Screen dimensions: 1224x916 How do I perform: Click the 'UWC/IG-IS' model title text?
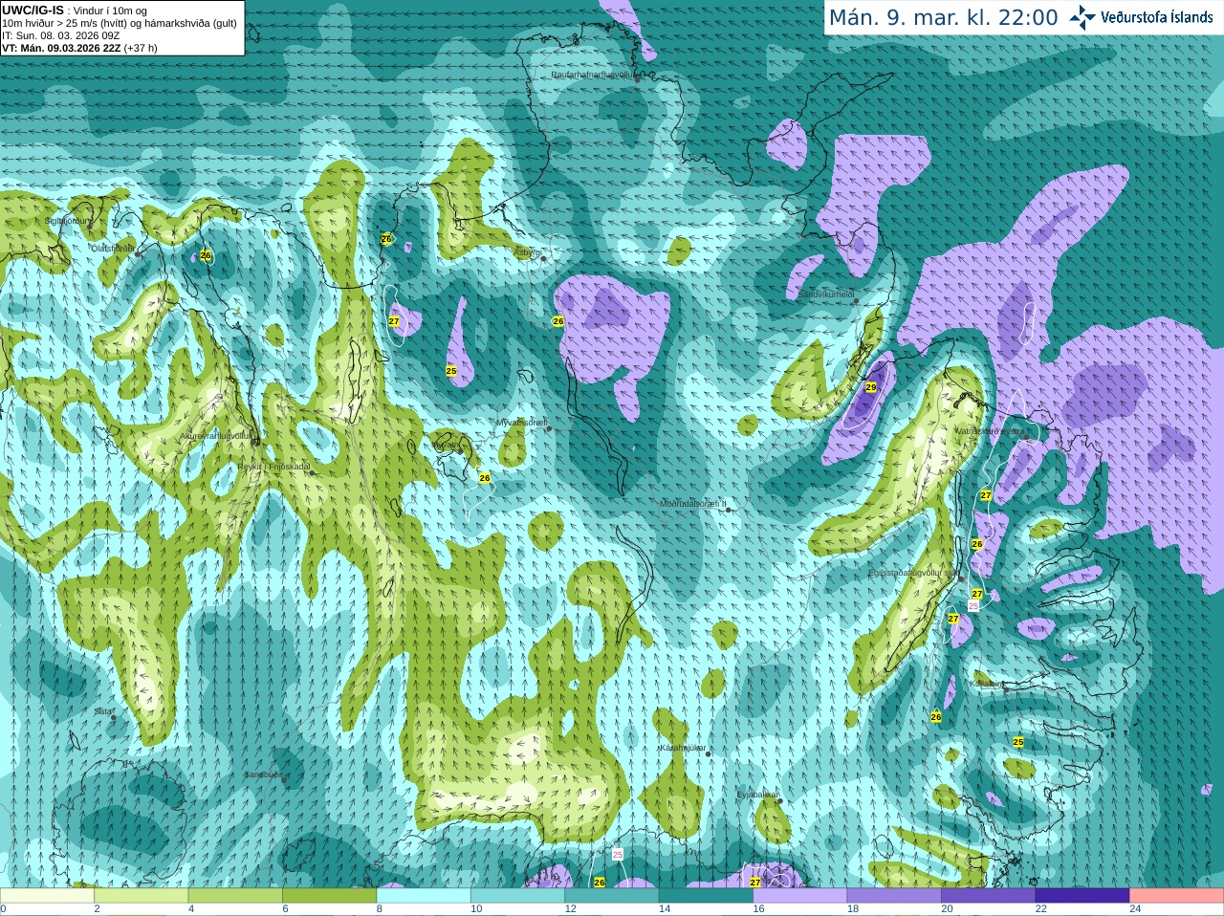(33, 10)
